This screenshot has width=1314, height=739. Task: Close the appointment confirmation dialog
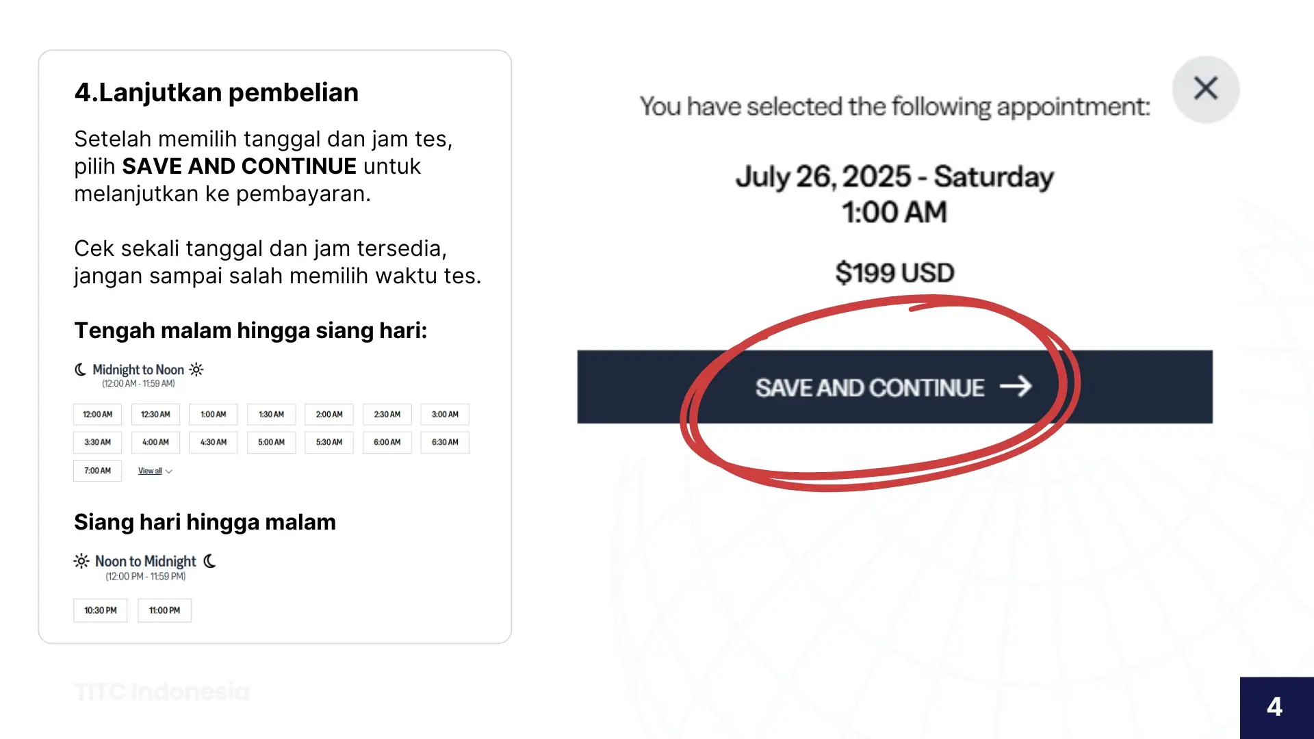point(1205,88)
